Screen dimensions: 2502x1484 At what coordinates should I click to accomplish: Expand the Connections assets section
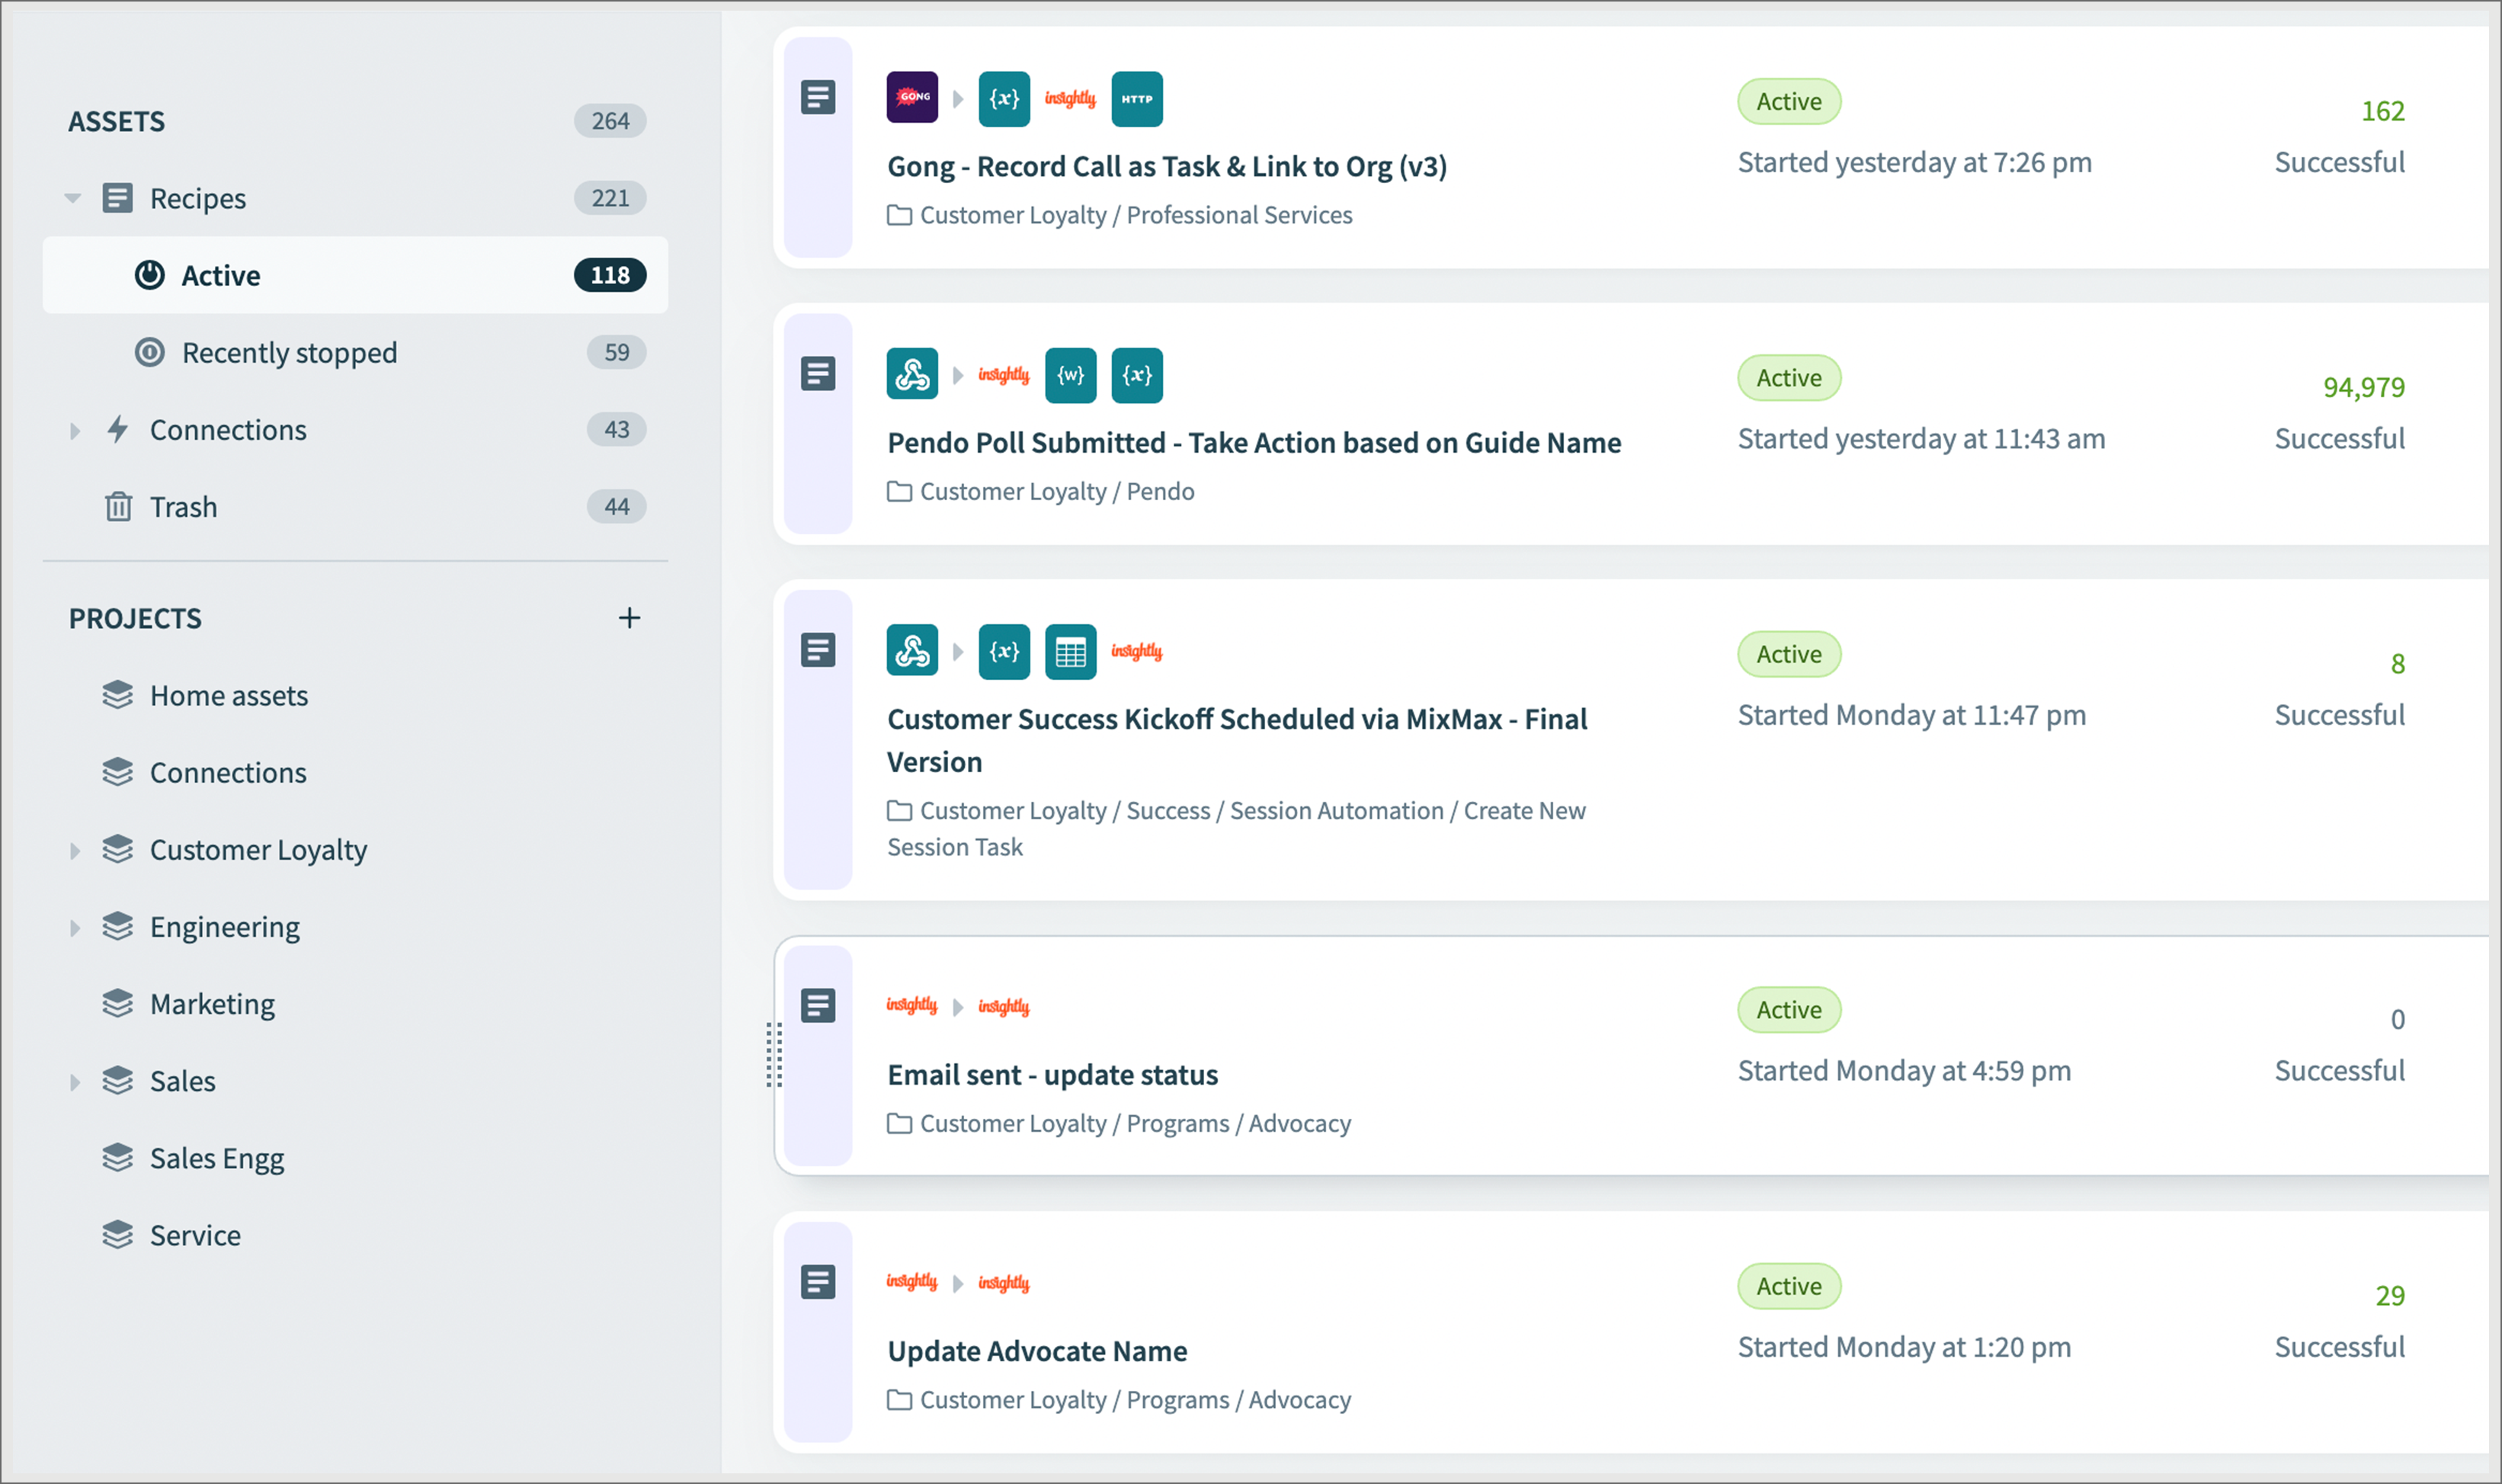click(x=75, y=431)
